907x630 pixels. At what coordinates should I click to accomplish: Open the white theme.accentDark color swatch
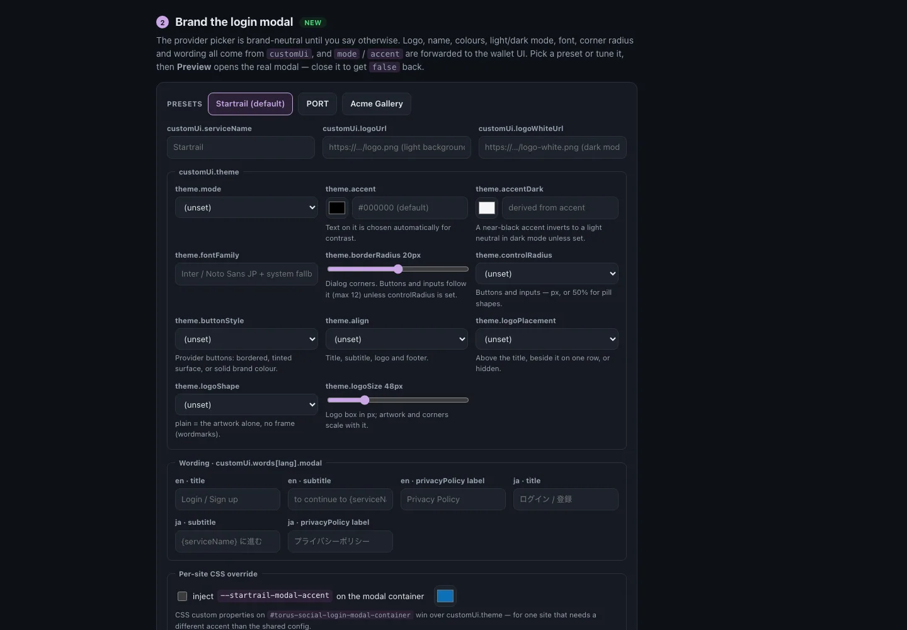pyautogui.click(x=487, y=208)
